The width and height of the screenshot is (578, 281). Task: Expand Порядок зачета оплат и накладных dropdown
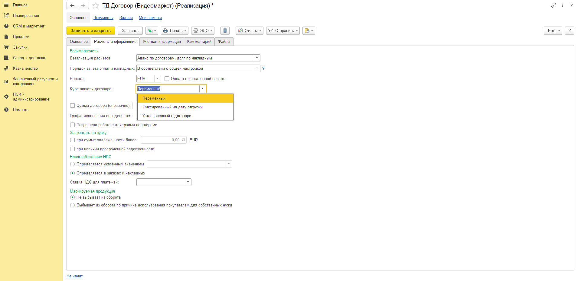257,68
